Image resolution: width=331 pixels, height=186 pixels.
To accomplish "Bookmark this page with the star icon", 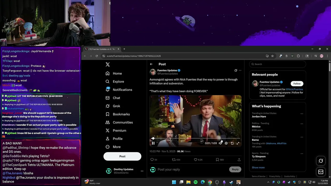I will pyautogui.click(x=272, y=56).
